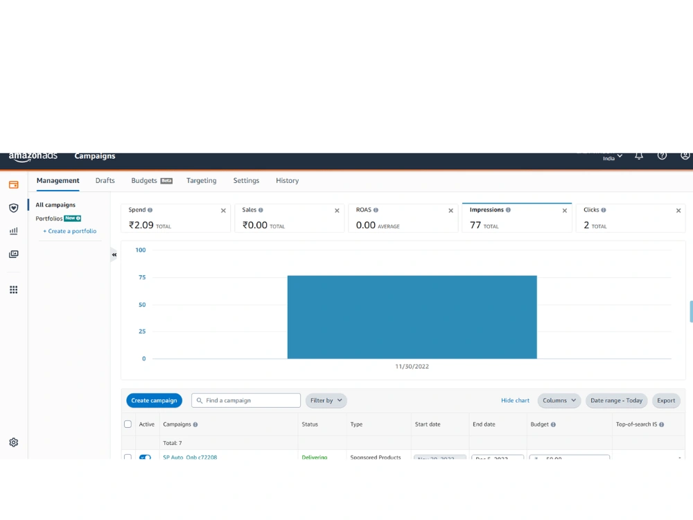This screenshot has height=520, width=693.
Task: Click the Find a campaign search field
Action: click(x=246, y=401)
